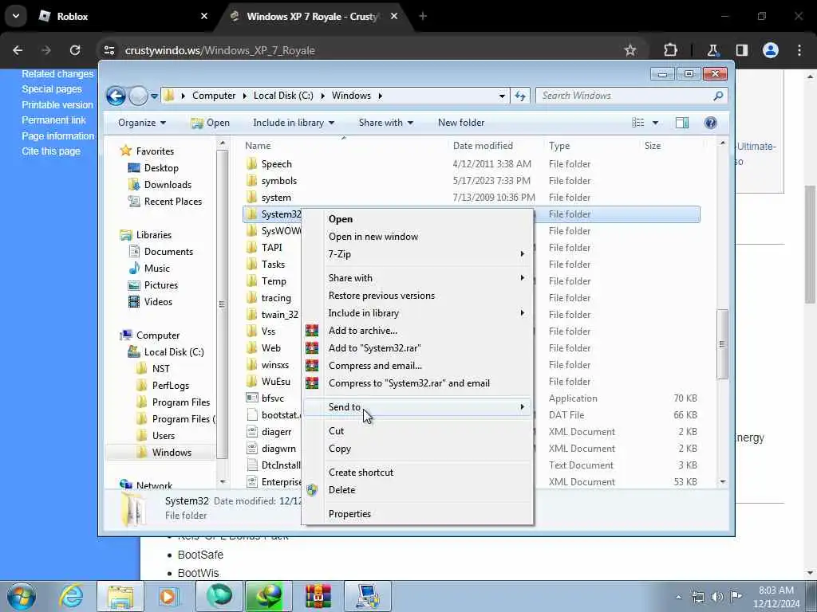Click the refresh button beside address bar

(520, 96)
